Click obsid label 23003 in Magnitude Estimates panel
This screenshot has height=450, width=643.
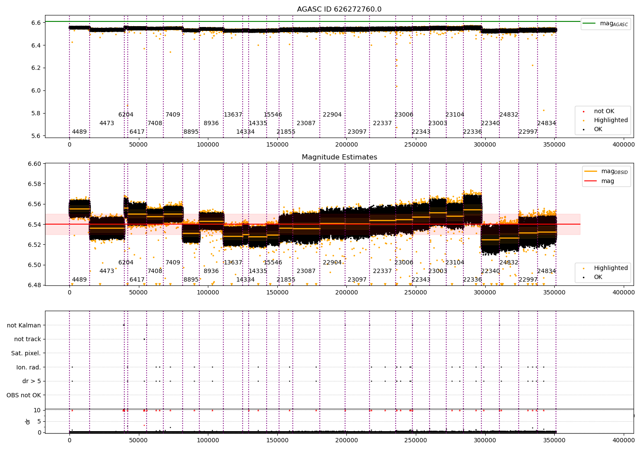coord(438,271)
